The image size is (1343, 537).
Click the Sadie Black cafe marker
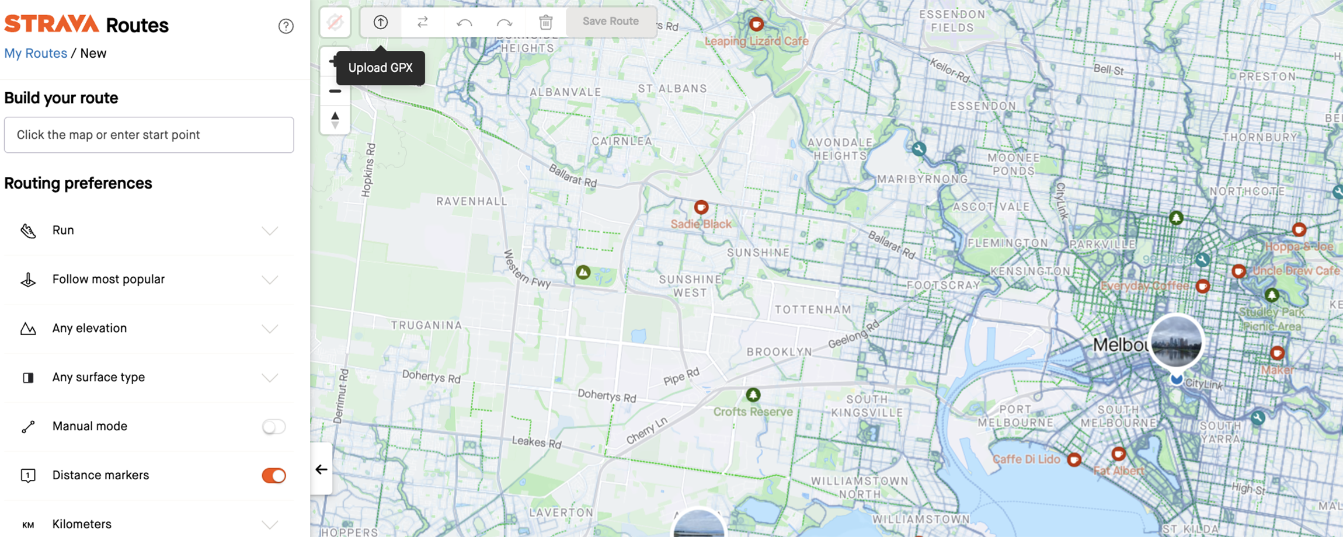701,207
